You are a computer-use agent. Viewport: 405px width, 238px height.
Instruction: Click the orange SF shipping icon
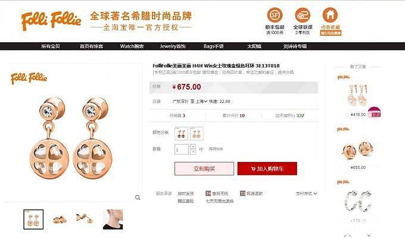275,15
